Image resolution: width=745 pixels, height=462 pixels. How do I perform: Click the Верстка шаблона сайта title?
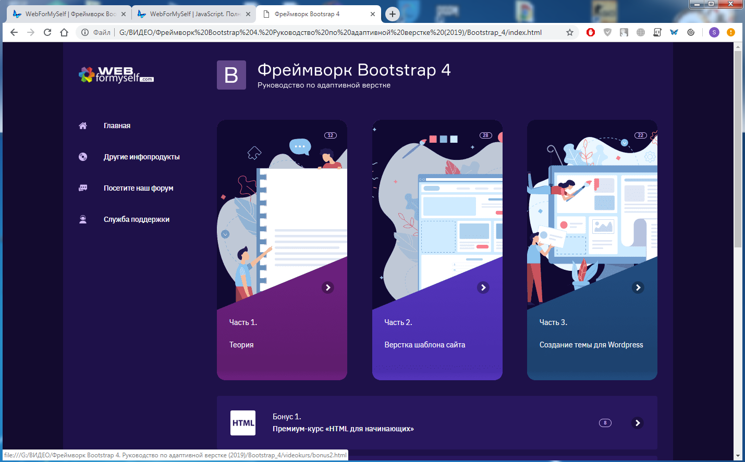point(425,345)
